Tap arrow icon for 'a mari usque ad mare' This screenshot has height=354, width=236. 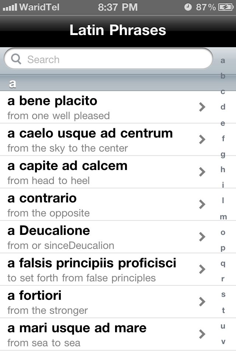202,334
